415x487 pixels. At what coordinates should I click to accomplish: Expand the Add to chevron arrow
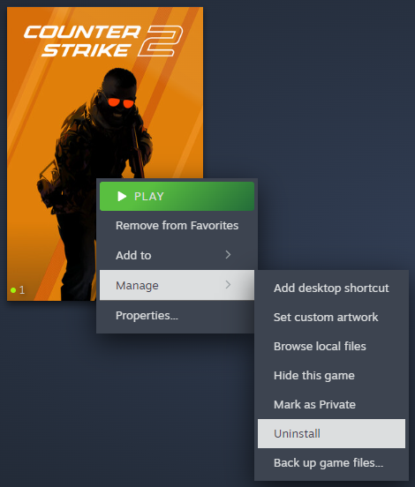point(228,255)
